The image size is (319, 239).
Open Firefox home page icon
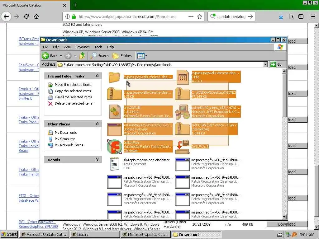pyautogui.click(x=36, y=16)
